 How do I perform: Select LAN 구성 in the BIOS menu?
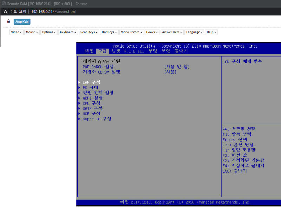click(x=91, y=82)
